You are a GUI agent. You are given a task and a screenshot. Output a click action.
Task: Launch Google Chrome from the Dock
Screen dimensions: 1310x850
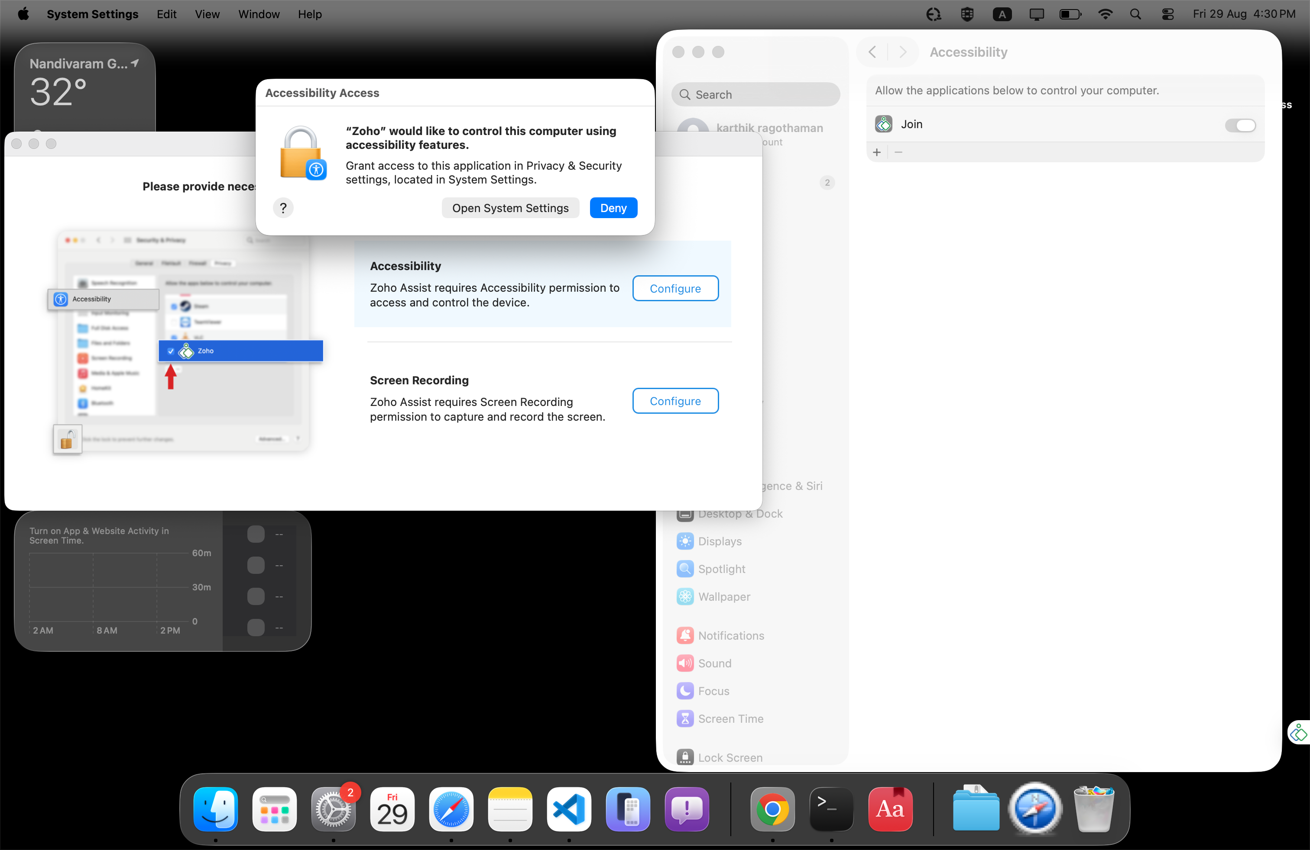click(x=772, y=809)
